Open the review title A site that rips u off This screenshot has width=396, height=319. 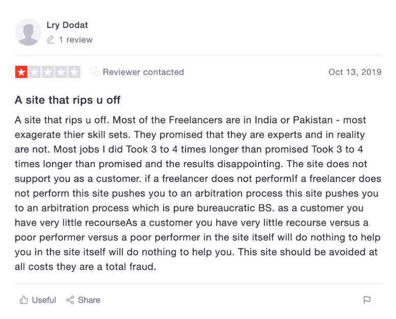(x=67, y=100)
